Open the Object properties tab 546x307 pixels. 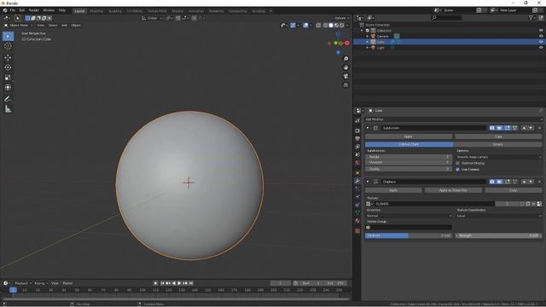(357, 172)
